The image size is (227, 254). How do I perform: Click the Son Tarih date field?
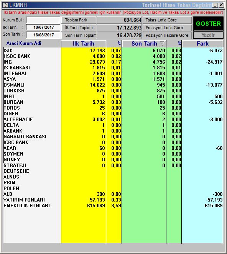point(43,35)
